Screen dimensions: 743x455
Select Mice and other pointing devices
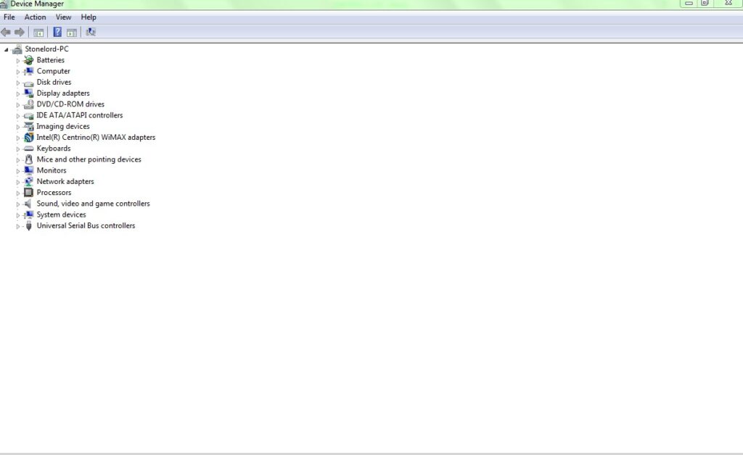tap(89, 159)
